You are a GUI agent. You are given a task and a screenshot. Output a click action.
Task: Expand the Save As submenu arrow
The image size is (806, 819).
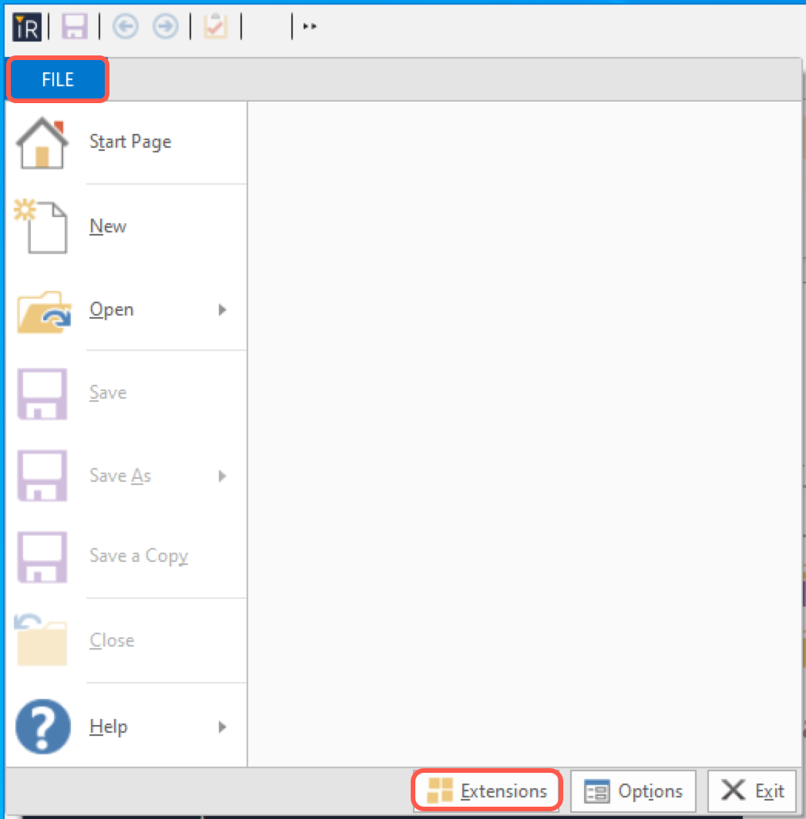pyautogui.click(x=222, y=476)
